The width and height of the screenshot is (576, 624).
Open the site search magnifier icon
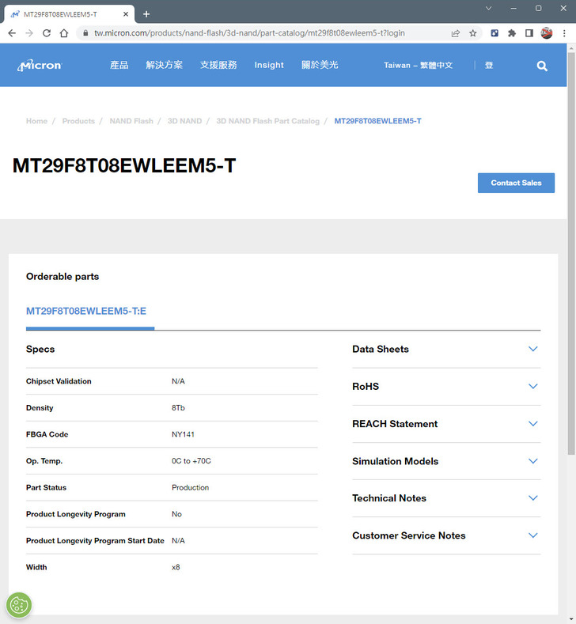(542, 66)
